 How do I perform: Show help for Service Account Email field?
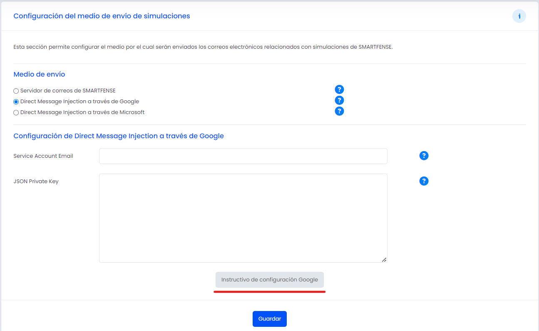tap(424, 156)
